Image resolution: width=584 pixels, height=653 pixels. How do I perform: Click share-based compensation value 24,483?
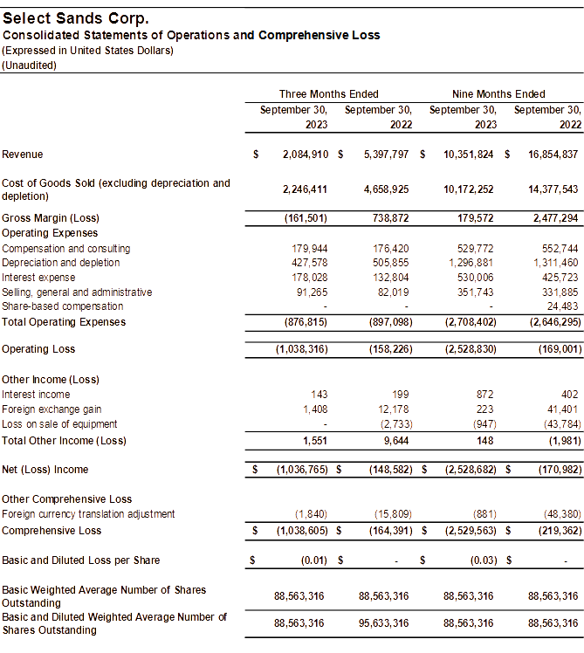562,306
